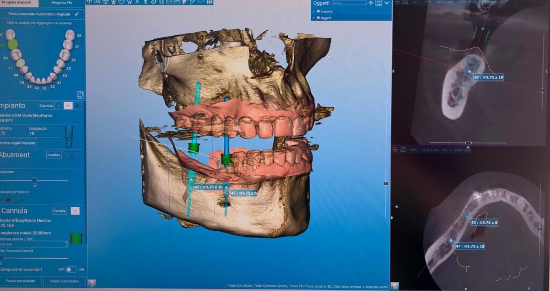550x291 pixels.
Task: Click Passo precedente button
Action: [20, 281]
